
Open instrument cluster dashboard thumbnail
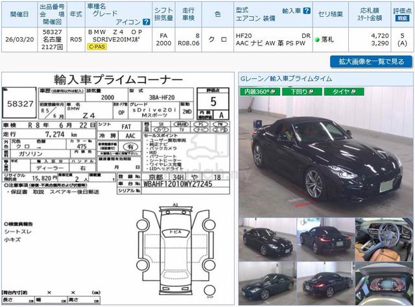pyautogui.click(x=384, y=284)
